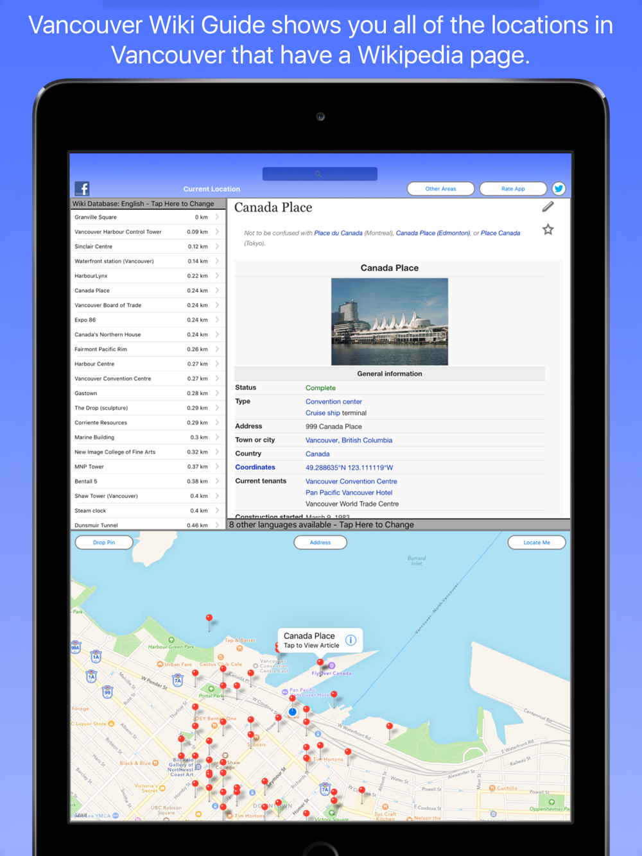Click the Drop Pin button
Viewport: 642px width, 856px height.
point(104,542)
